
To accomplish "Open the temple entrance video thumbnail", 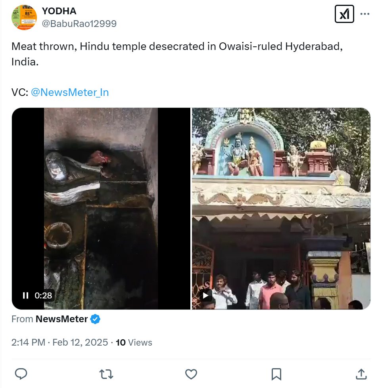I will coord(281,208).
